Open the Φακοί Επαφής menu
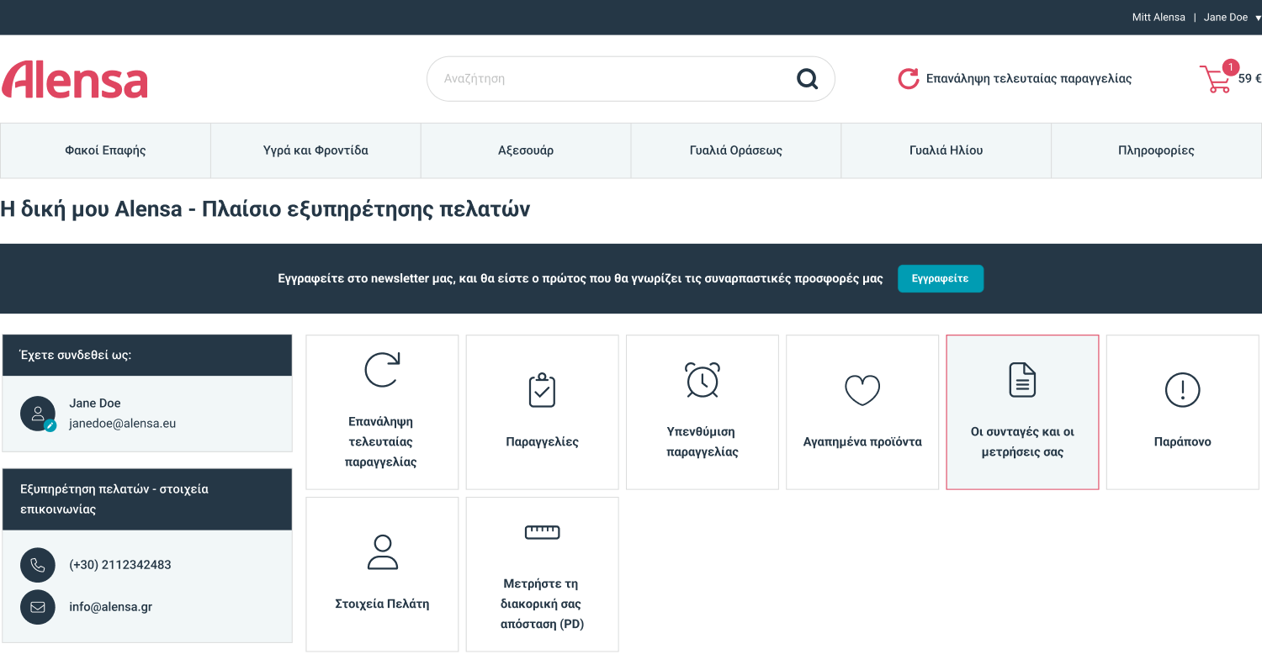Viewport: 1262px width, 670px height. click(x=105, y=150)
